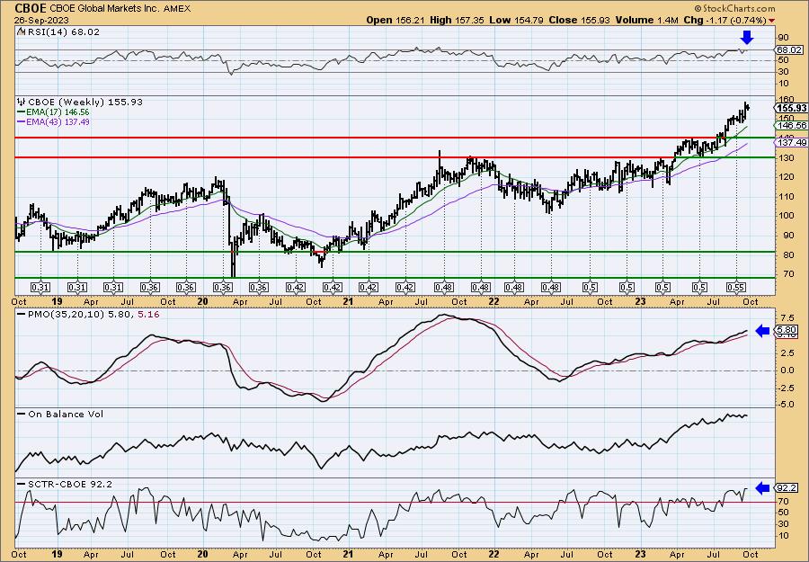Viewport: 809px width, 562px height.
Task: Click the 7.5 label on the PMO axis
Action: pos(787,317)
